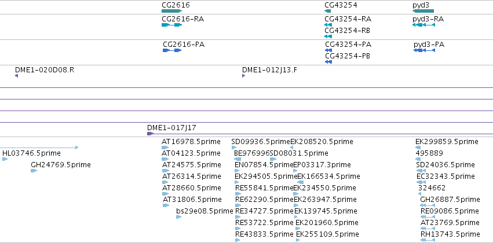Screen dimensions: 493x243
Task: Select the EK166534.5prime EST glyph
Action: [x=301, y=182]
